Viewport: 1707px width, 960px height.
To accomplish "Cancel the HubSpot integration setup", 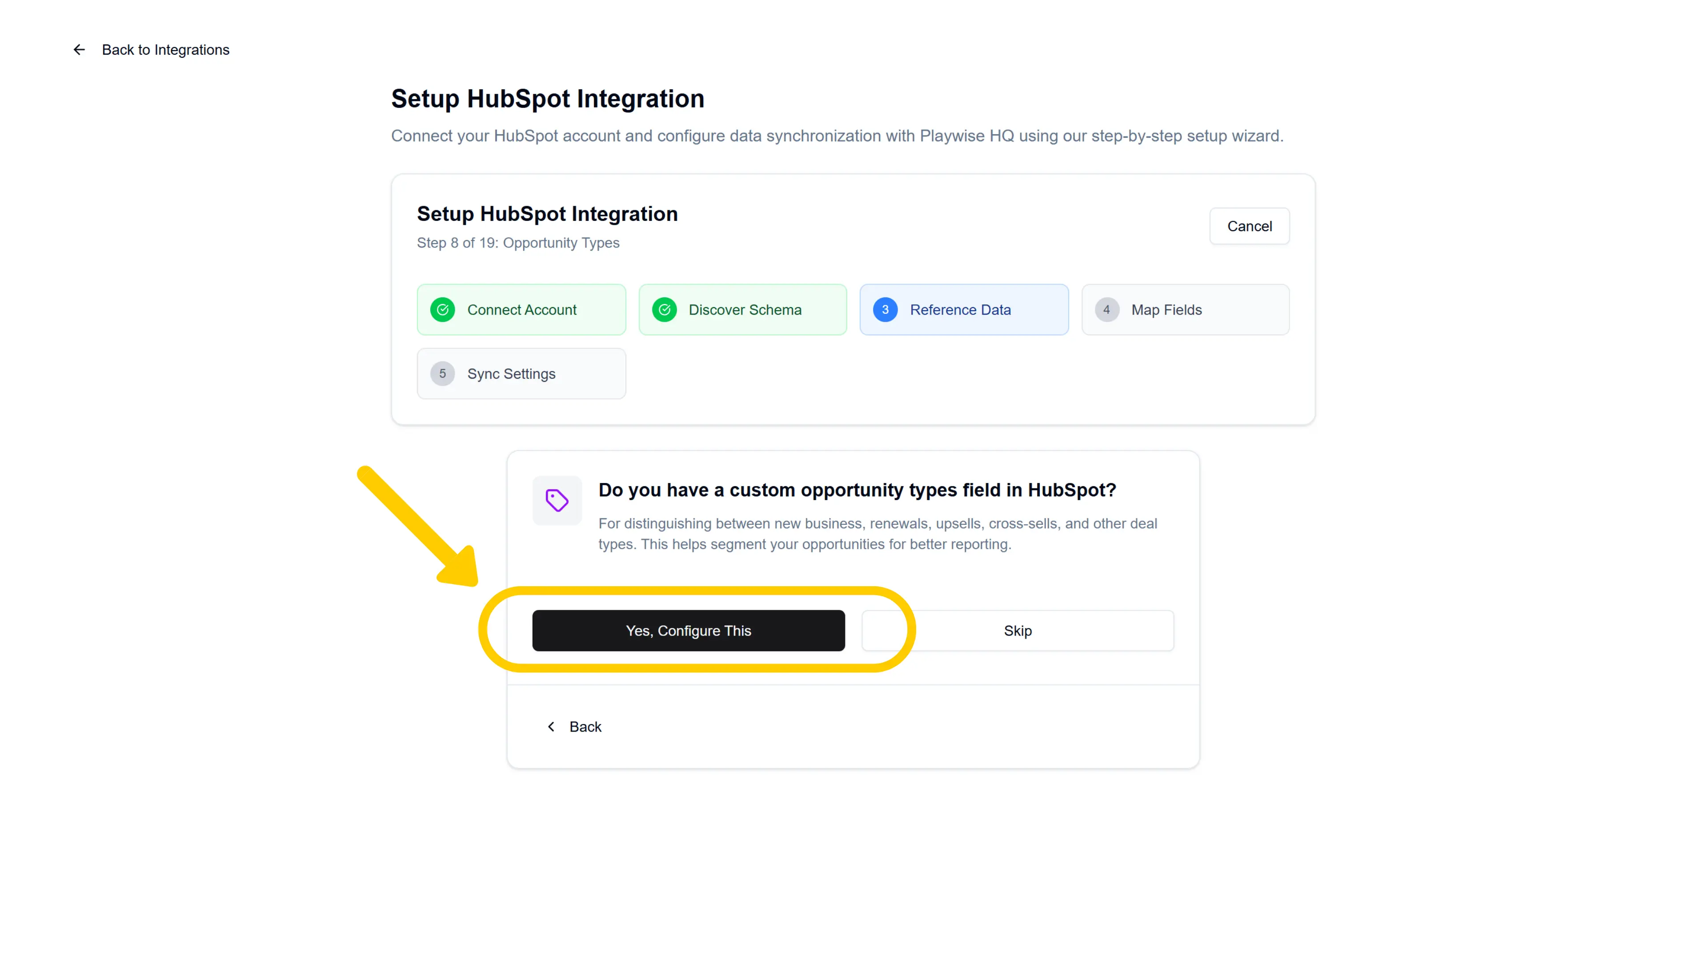I will click(1249, 226).
